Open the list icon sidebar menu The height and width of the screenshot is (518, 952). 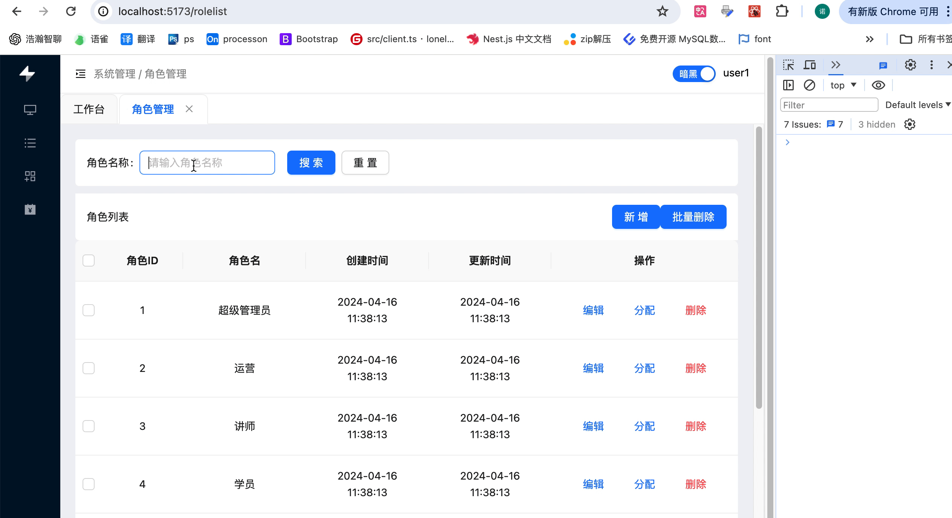(x=30, y=143)
